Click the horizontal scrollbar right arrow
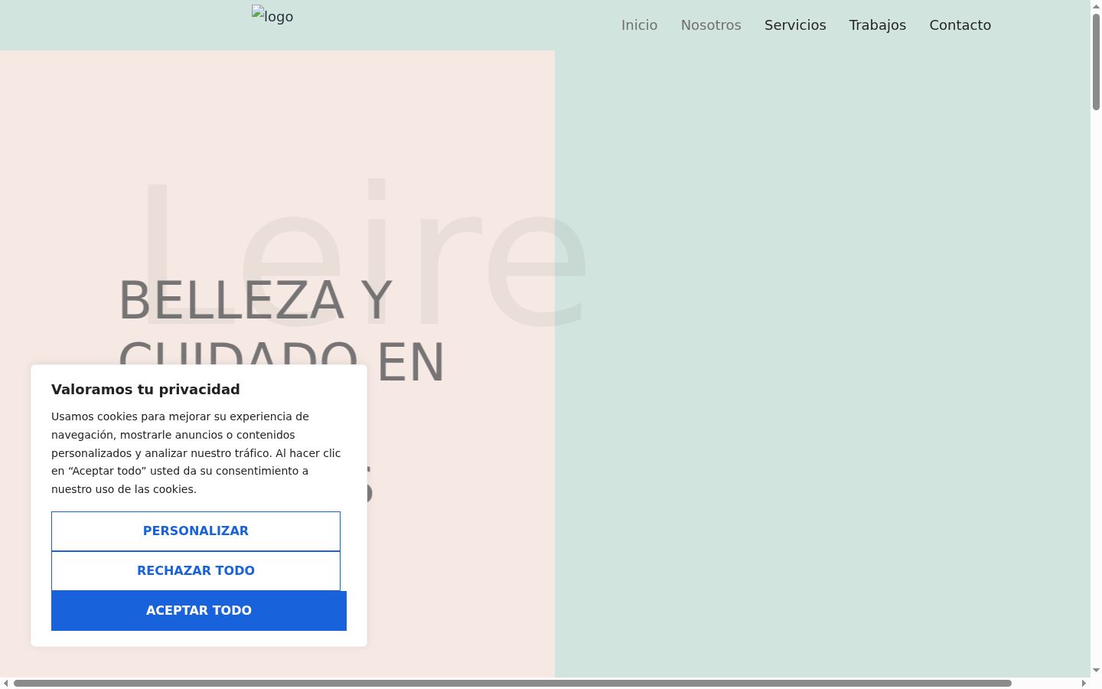 1084,683
